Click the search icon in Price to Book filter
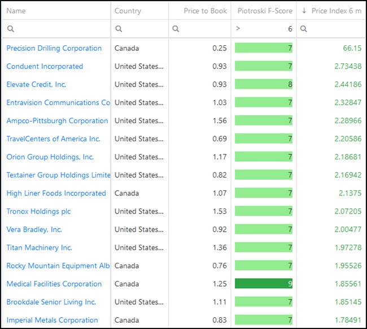The image size is (367, 329). pyautogui.click(x=176, y=29)
